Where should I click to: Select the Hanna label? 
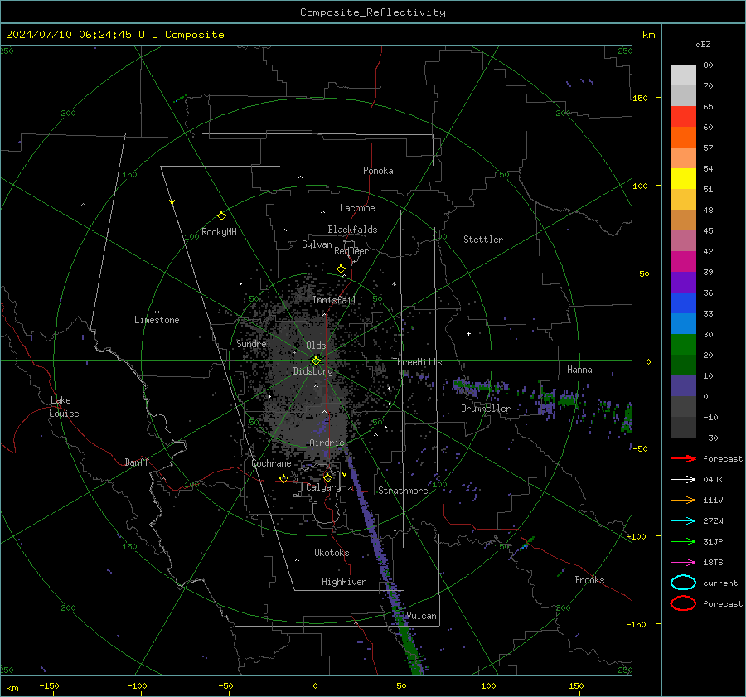[x=579, y=370]
